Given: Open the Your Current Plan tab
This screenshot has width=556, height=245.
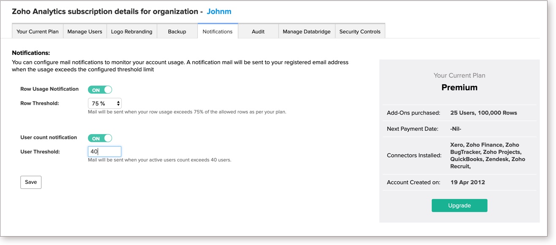Looking at the screenshot, I should point(38,32).
